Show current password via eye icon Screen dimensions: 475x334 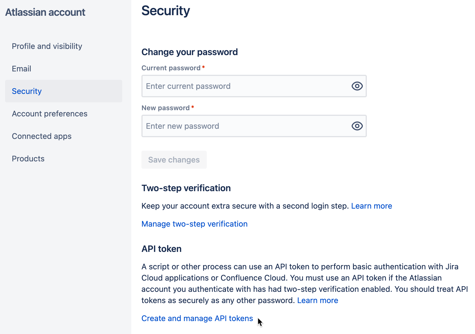click(x=357, y=86)
